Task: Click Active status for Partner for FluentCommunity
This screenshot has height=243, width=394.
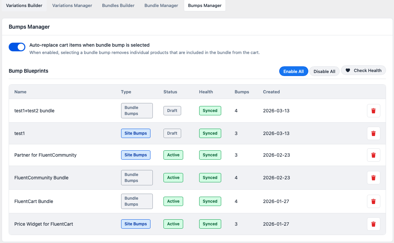Action: 173,155
